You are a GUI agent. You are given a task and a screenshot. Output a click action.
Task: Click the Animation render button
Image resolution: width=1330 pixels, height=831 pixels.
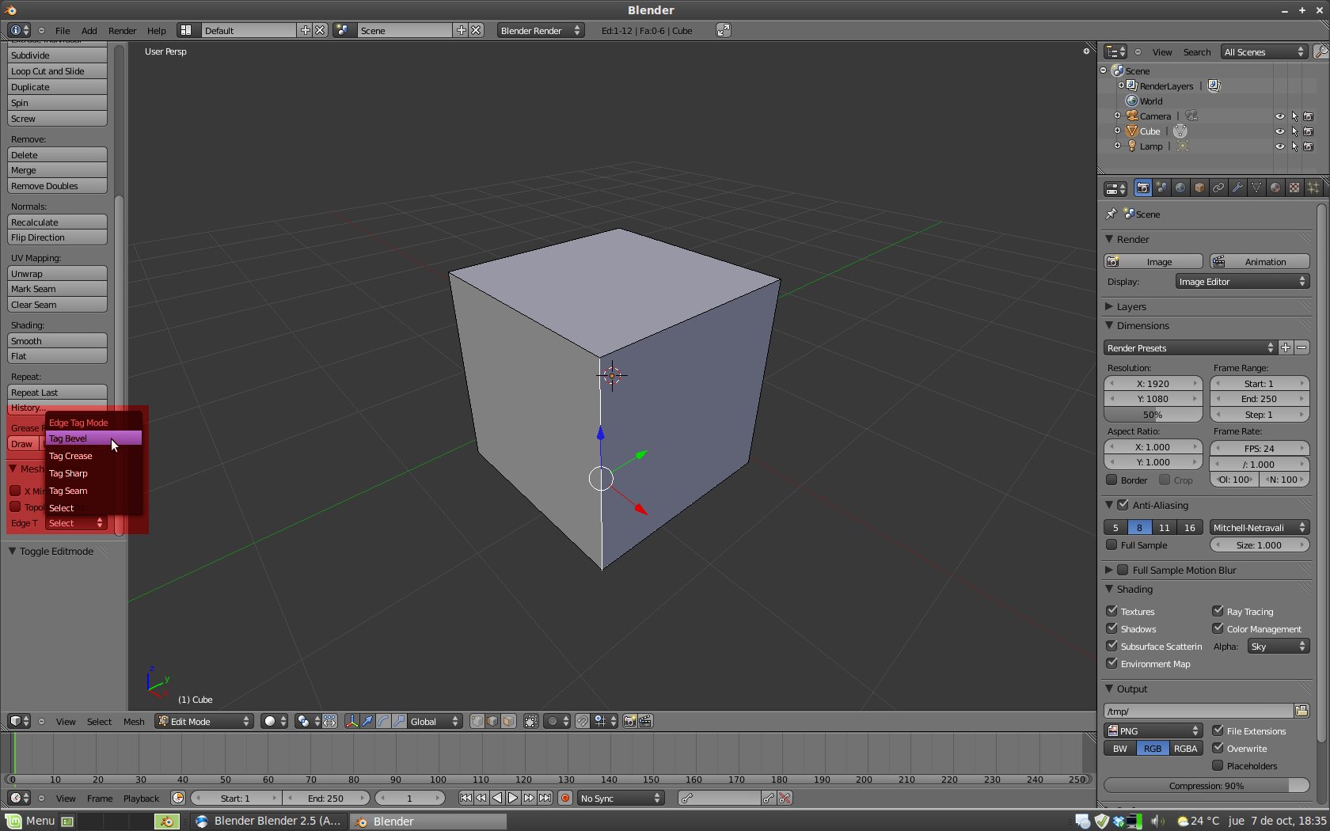click(x=1260, y=261)
